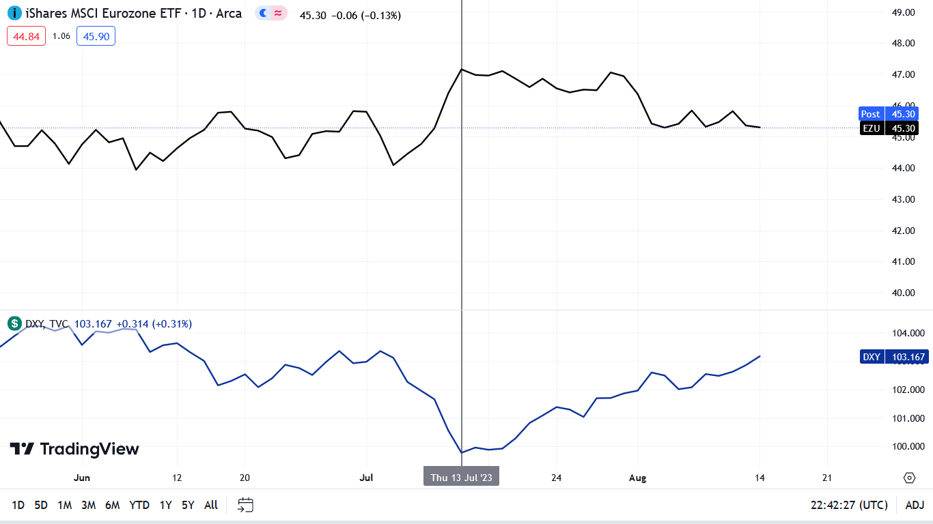The image size is (933, 524).
Task: Click the pink data status wave icon
Action: point(278,13)
